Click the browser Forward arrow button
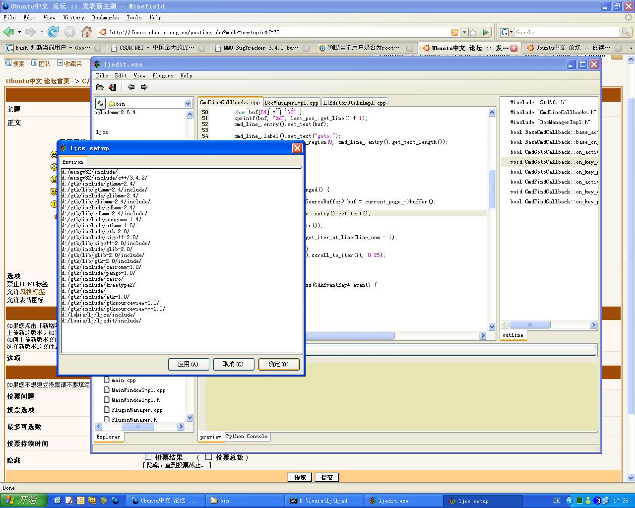This screenshot has width=635, height=508. pyautogui.click(x=30, y=32)
